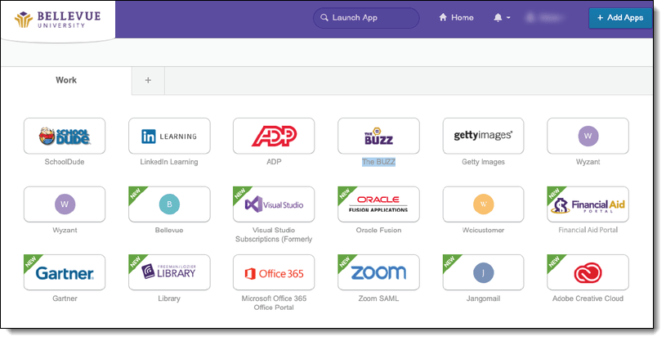Image resolution: width=666 pixels, height=341 pixels.
Task: Click the "LinkedIn Learning" label text
Action: 169,162
